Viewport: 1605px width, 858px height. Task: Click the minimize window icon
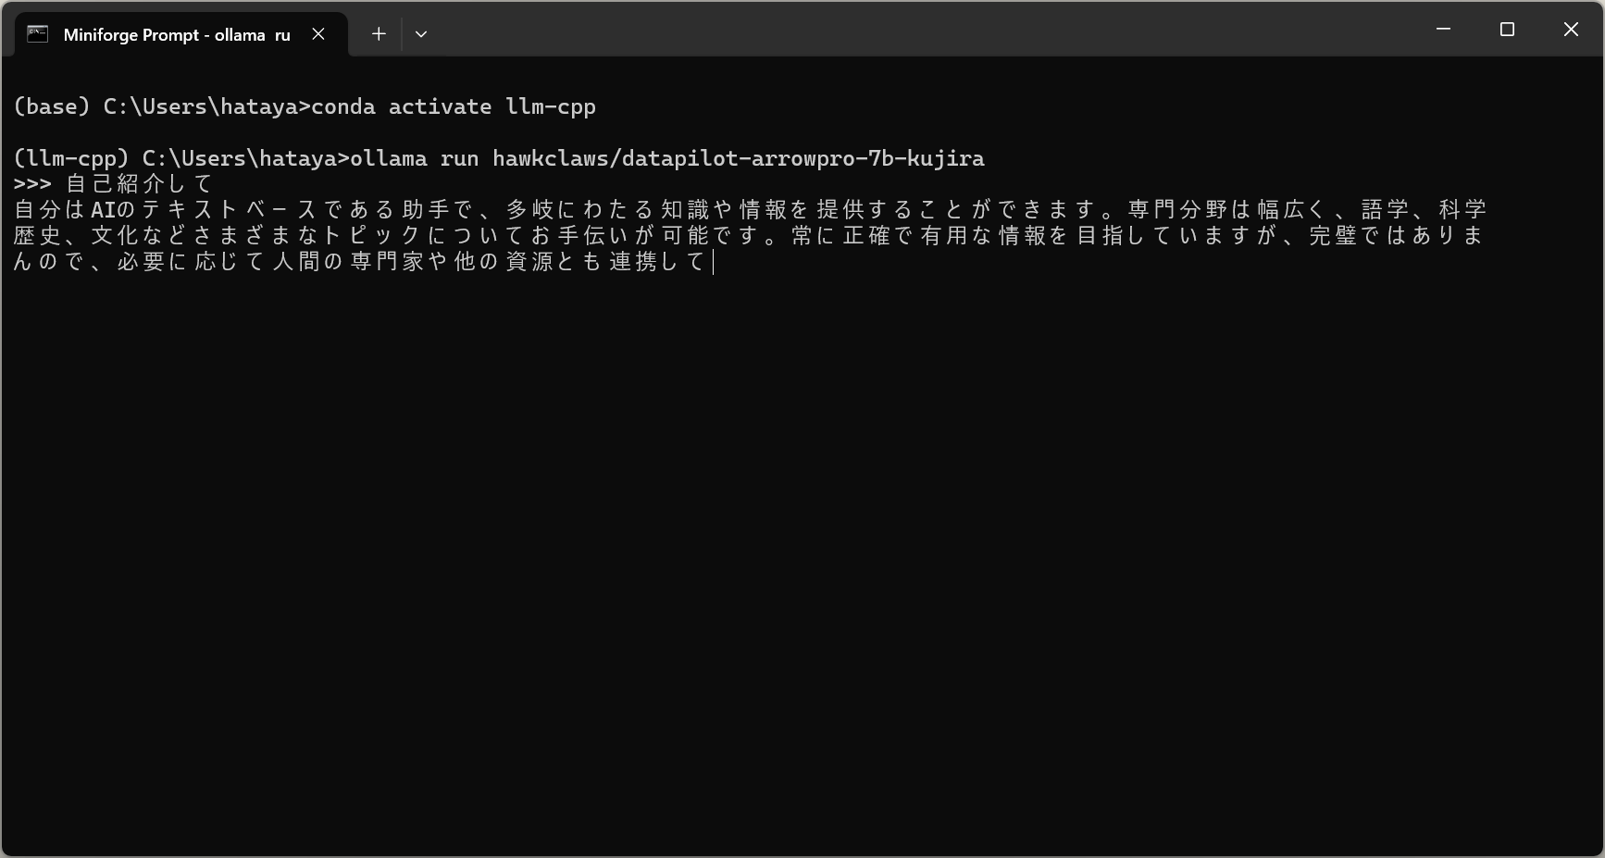coord(1442,29)
